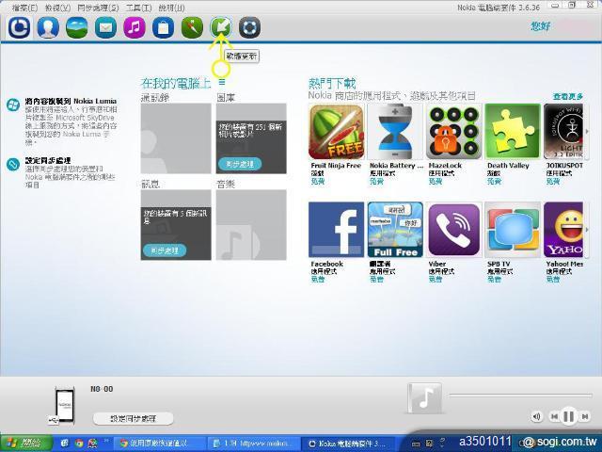Open the Chrome window in the taskbar
The image size is (602, 452).
[159, 444]
